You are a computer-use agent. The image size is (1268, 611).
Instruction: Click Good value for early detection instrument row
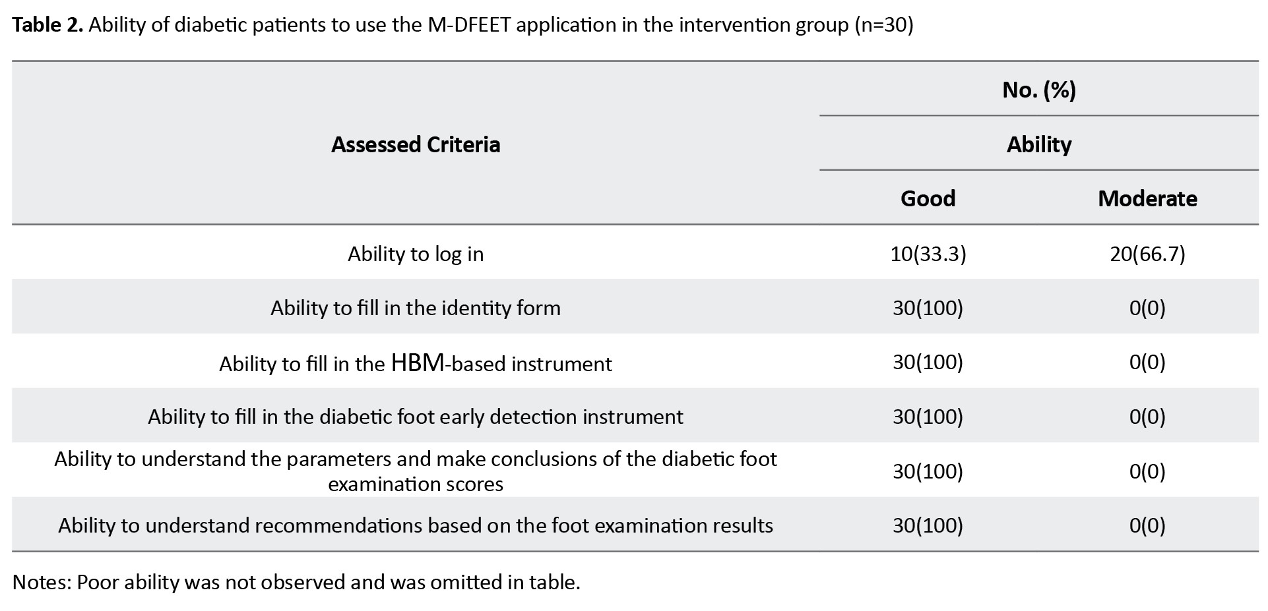tap(928, 417)
